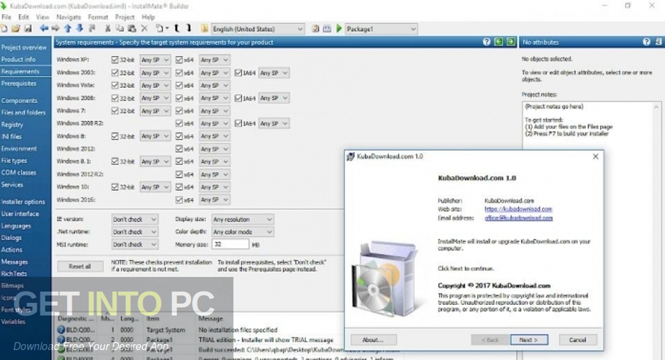The width and height of the screenshot is (665, 360).
Task: Select Installer options in sidebar
Action: pyautogui.click(x=23, y=202)
